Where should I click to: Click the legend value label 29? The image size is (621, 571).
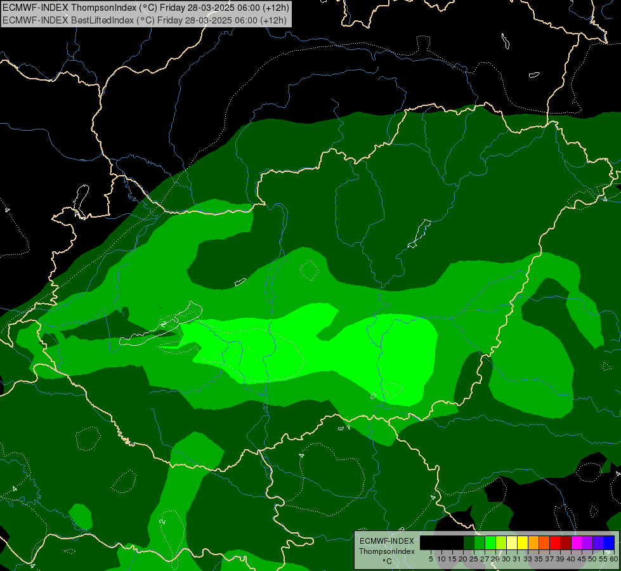point(495,559)
